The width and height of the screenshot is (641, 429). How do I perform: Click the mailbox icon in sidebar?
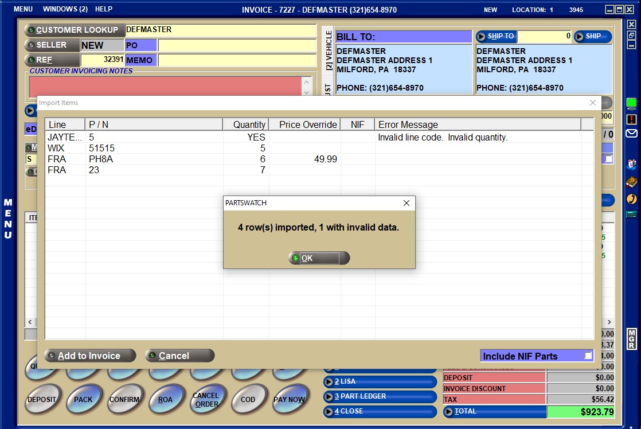coord(631,165)
